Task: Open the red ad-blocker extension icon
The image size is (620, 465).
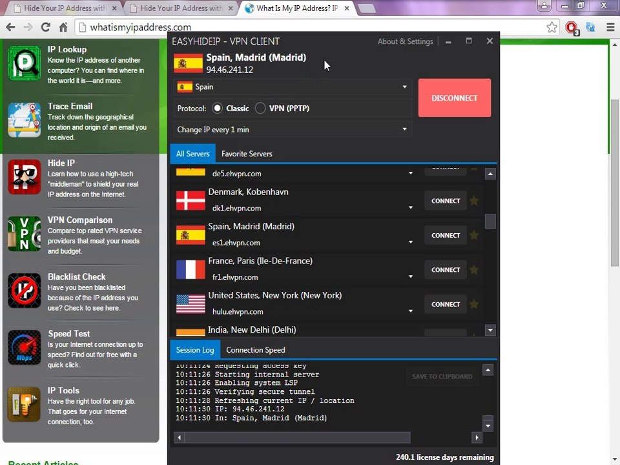Action: click(x=572, y=27)
